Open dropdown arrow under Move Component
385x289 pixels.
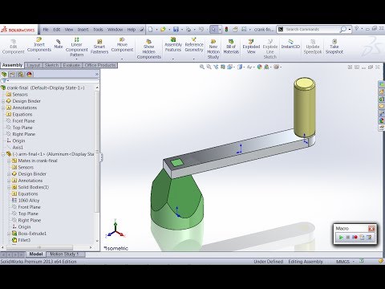[x=122, y=59]
